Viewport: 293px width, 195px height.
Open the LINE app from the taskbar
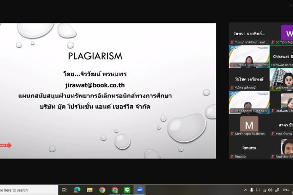pos(127,190)
